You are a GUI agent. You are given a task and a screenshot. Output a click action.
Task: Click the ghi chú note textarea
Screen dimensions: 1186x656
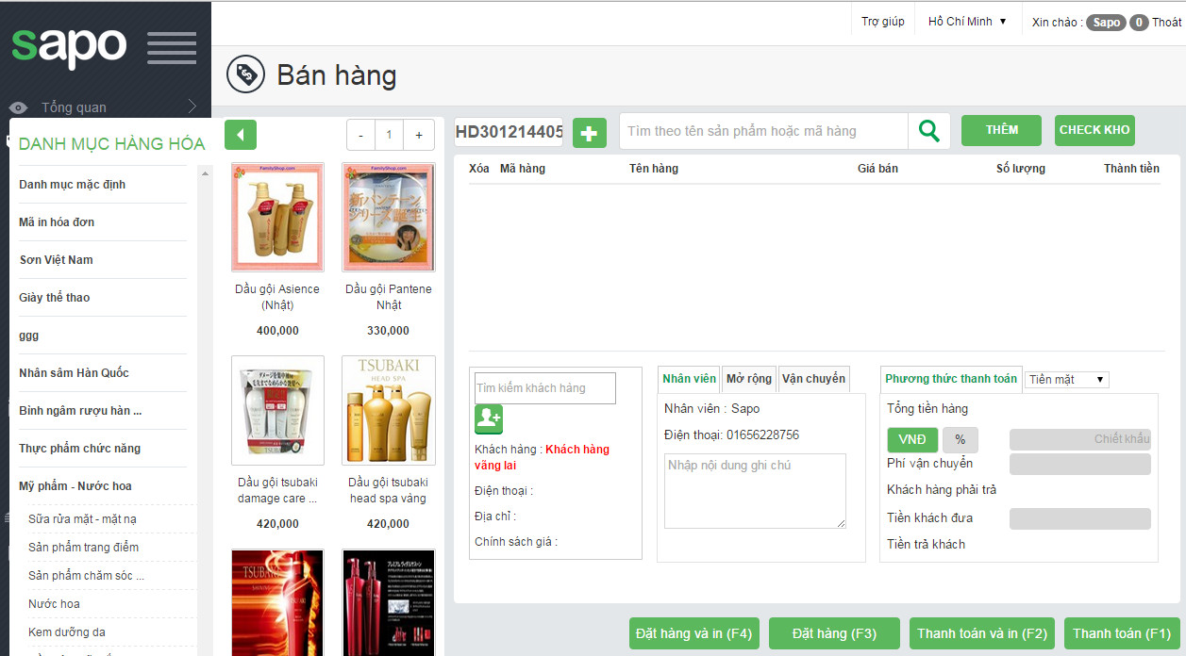pyautogui.click(x=755, y=491)
